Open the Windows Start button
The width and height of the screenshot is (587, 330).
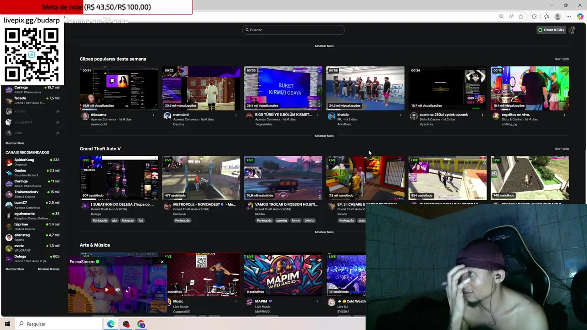[7, 324]
